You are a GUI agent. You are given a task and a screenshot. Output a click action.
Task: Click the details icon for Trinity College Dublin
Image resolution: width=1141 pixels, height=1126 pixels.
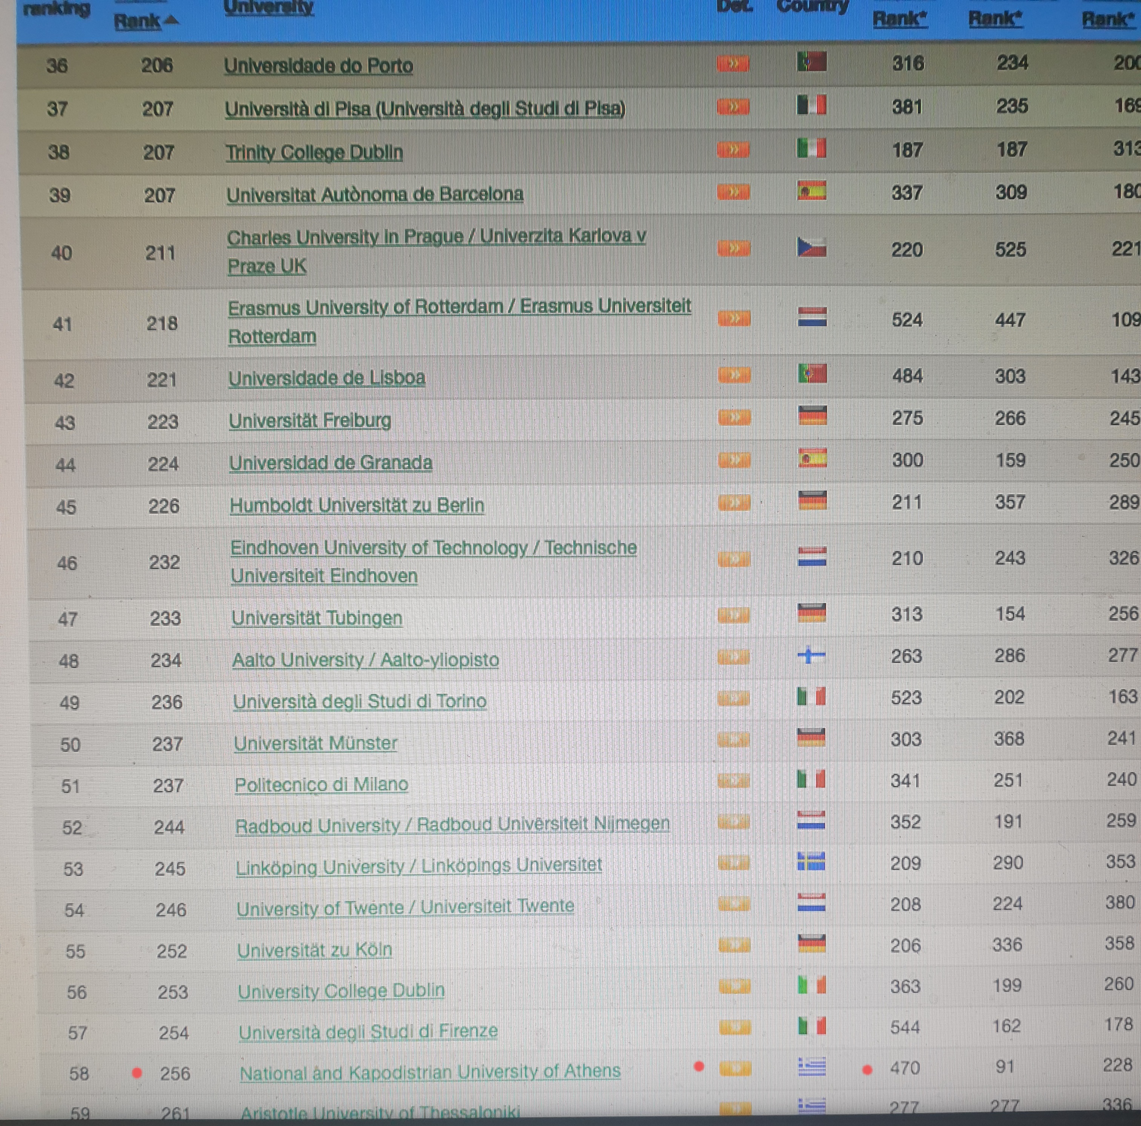click(x=733, y=149)
